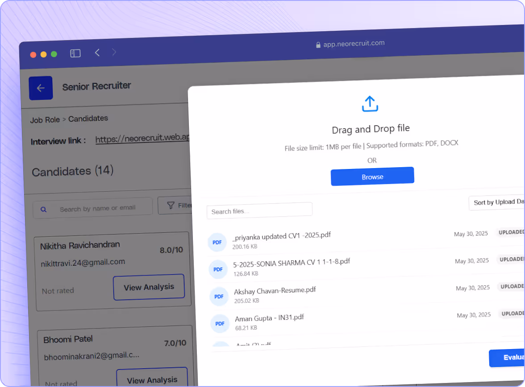Click the funnel Filter icon

coord(171,206)
